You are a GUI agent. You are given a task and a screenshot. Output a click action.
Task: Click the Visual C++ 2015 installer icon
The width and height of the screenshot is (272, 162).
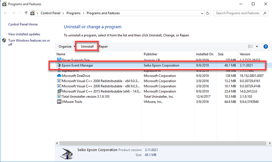(59, 91)
